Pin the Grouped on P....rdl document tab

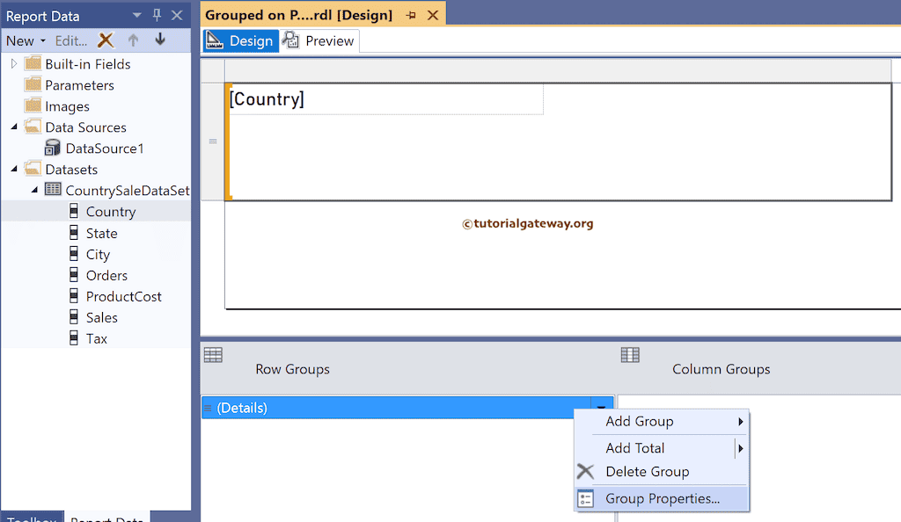point(411,16)
